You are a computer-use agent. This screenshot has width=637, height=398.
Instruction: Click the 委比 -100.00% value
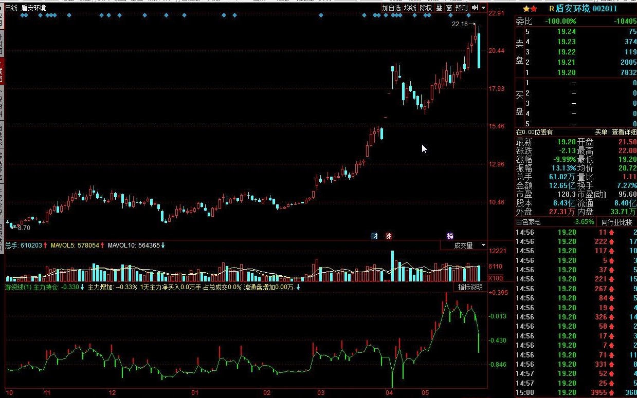point(559,21)
